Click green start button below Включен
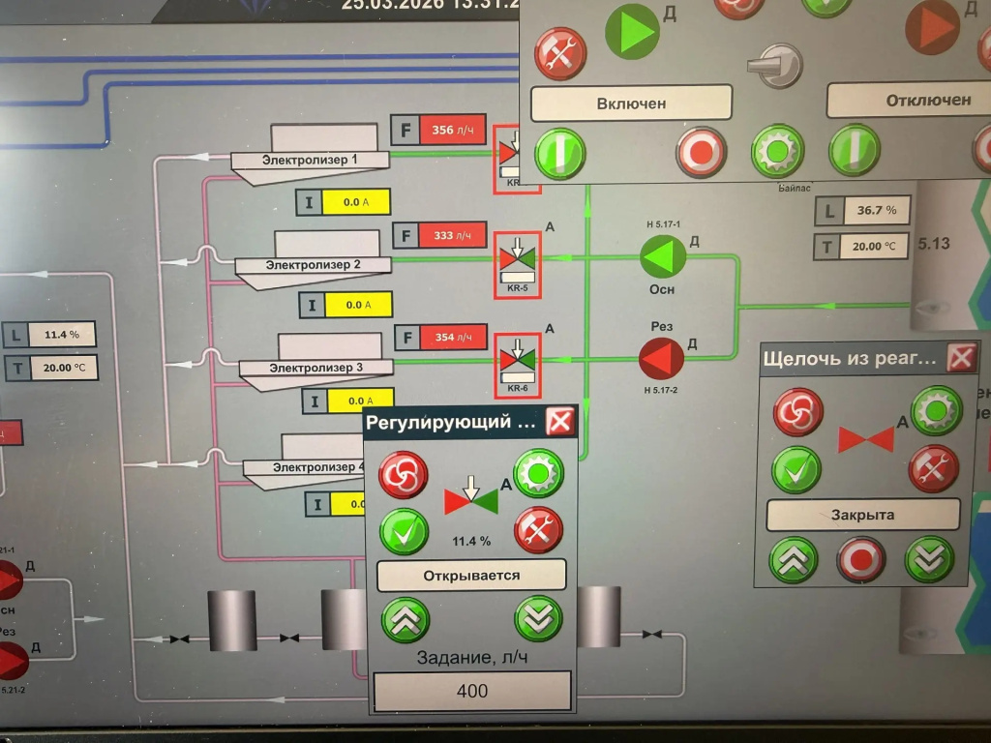Screen dimensions: 991x743 559,153
